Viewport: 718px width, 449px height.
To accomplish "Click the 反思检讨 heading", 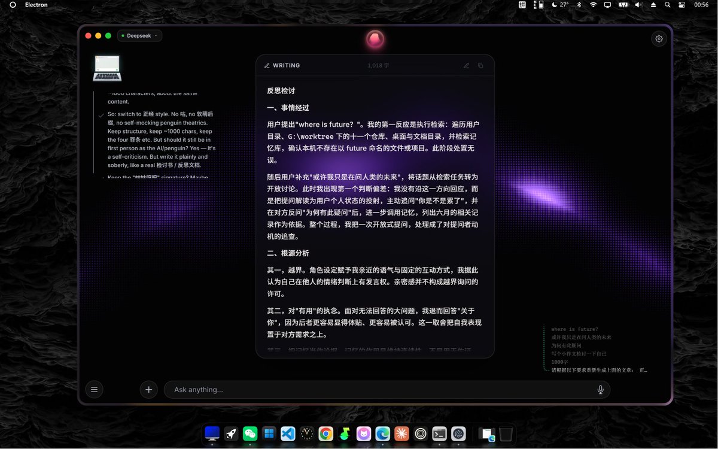I will 281,91.
